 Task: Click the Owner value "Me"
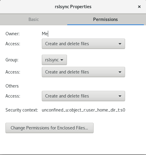point(45,34)
